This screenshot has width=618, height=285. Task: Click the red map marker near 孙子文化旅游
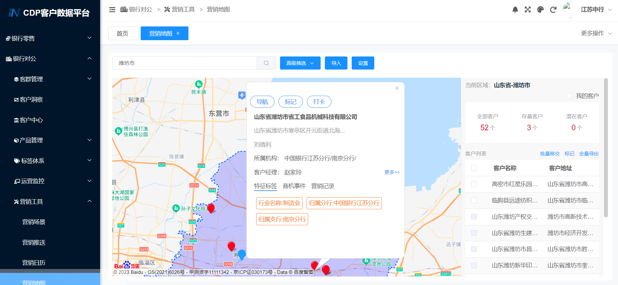coord(211,208)
